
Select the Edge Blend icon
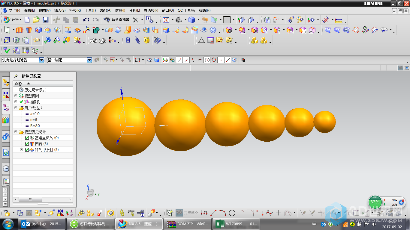[166, 30]
